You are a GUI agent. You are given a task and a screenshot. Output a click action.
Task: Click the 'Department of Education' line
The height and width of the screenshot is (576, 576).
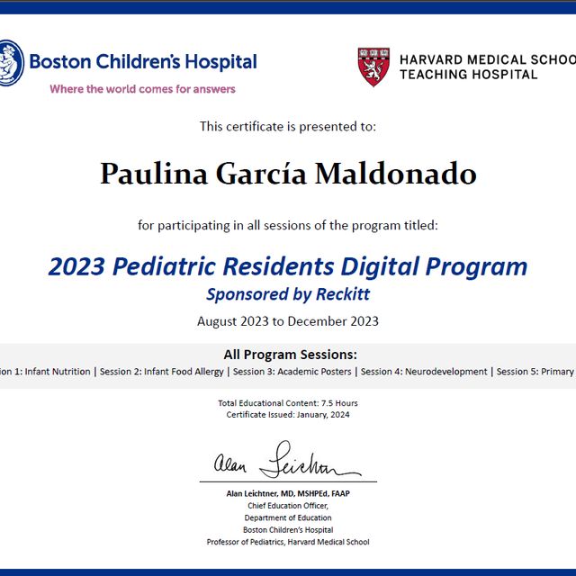tap(288, 518)
